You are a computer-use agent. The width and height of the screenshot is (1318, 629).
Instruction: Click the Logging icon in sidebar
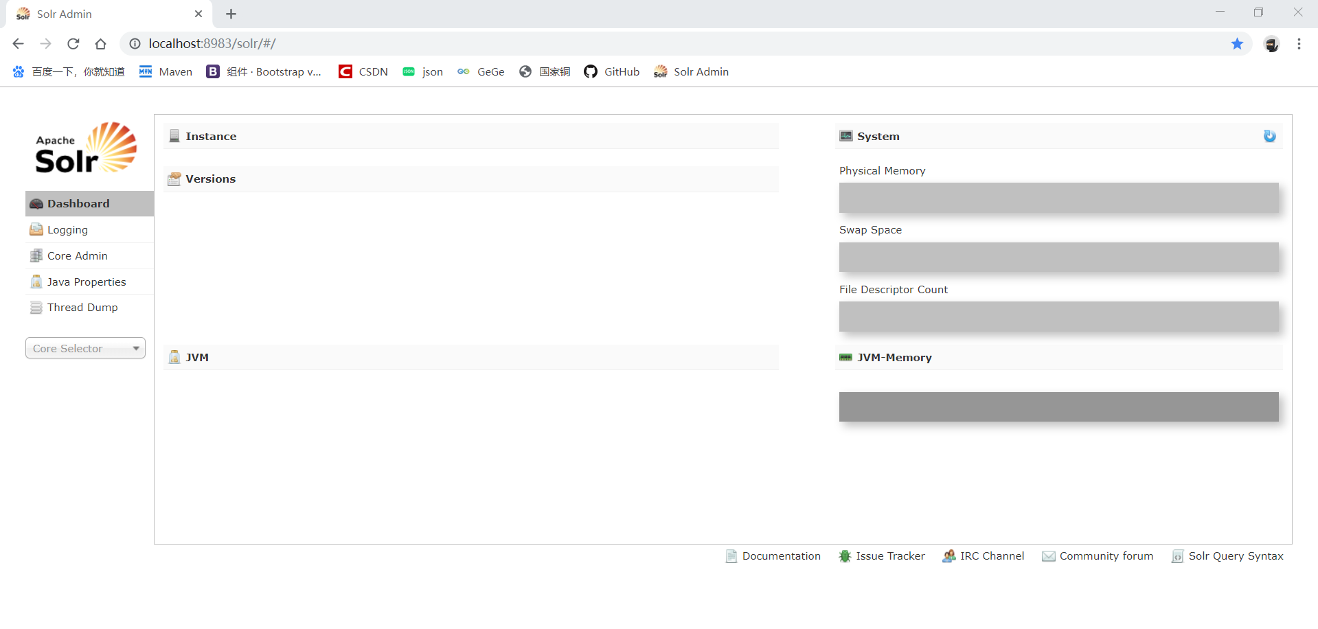point(36,229)
